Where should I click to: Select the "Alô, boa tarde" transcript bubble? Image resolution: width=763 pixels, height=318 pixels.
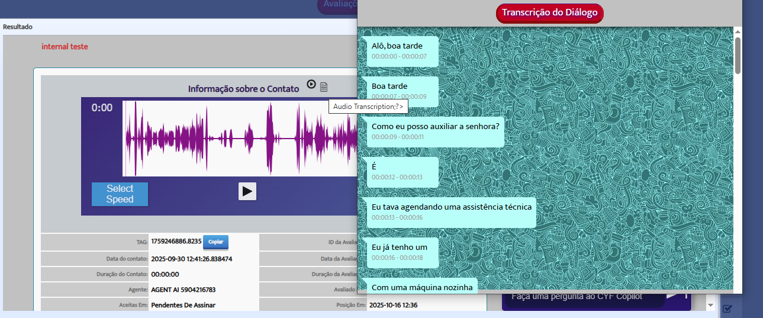point(403,50)
